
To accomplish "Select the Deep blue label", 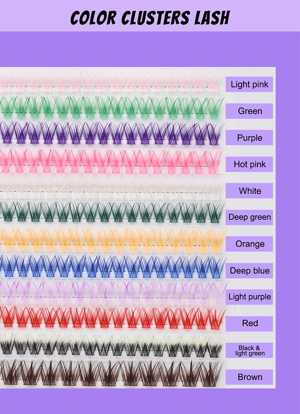I will click(x=249, y=270).
